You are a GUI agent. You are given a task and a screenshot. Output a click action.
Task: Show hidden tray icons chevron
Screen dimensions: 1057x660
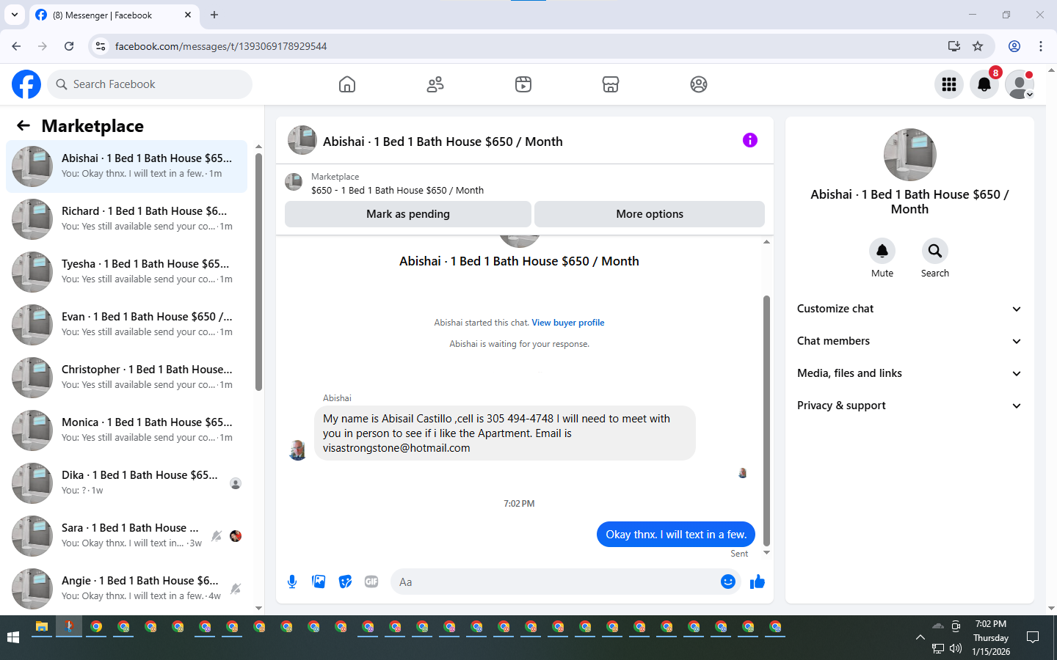point(920,637)
